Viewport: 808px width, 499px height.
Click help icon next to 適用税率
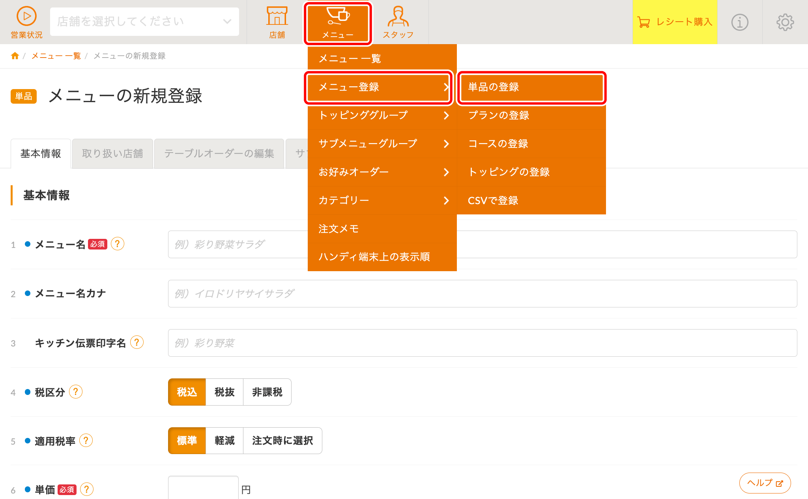tap(86, 440)
